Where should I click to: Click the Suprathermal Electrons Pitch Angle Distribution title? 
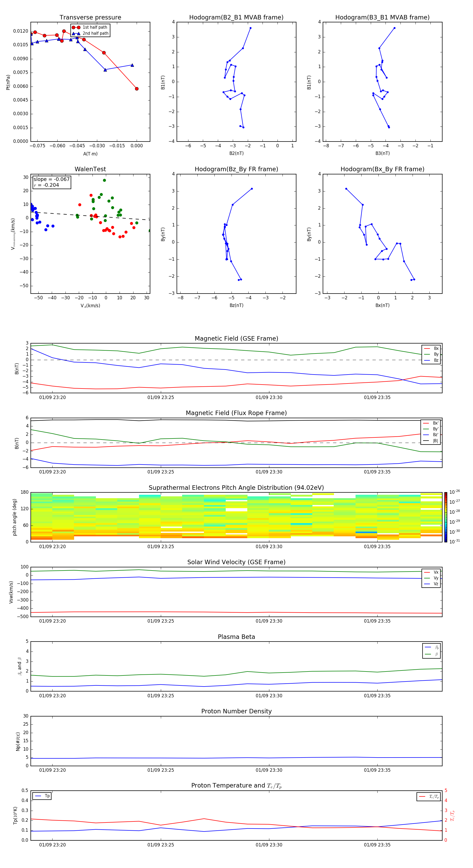pos(236,488)
